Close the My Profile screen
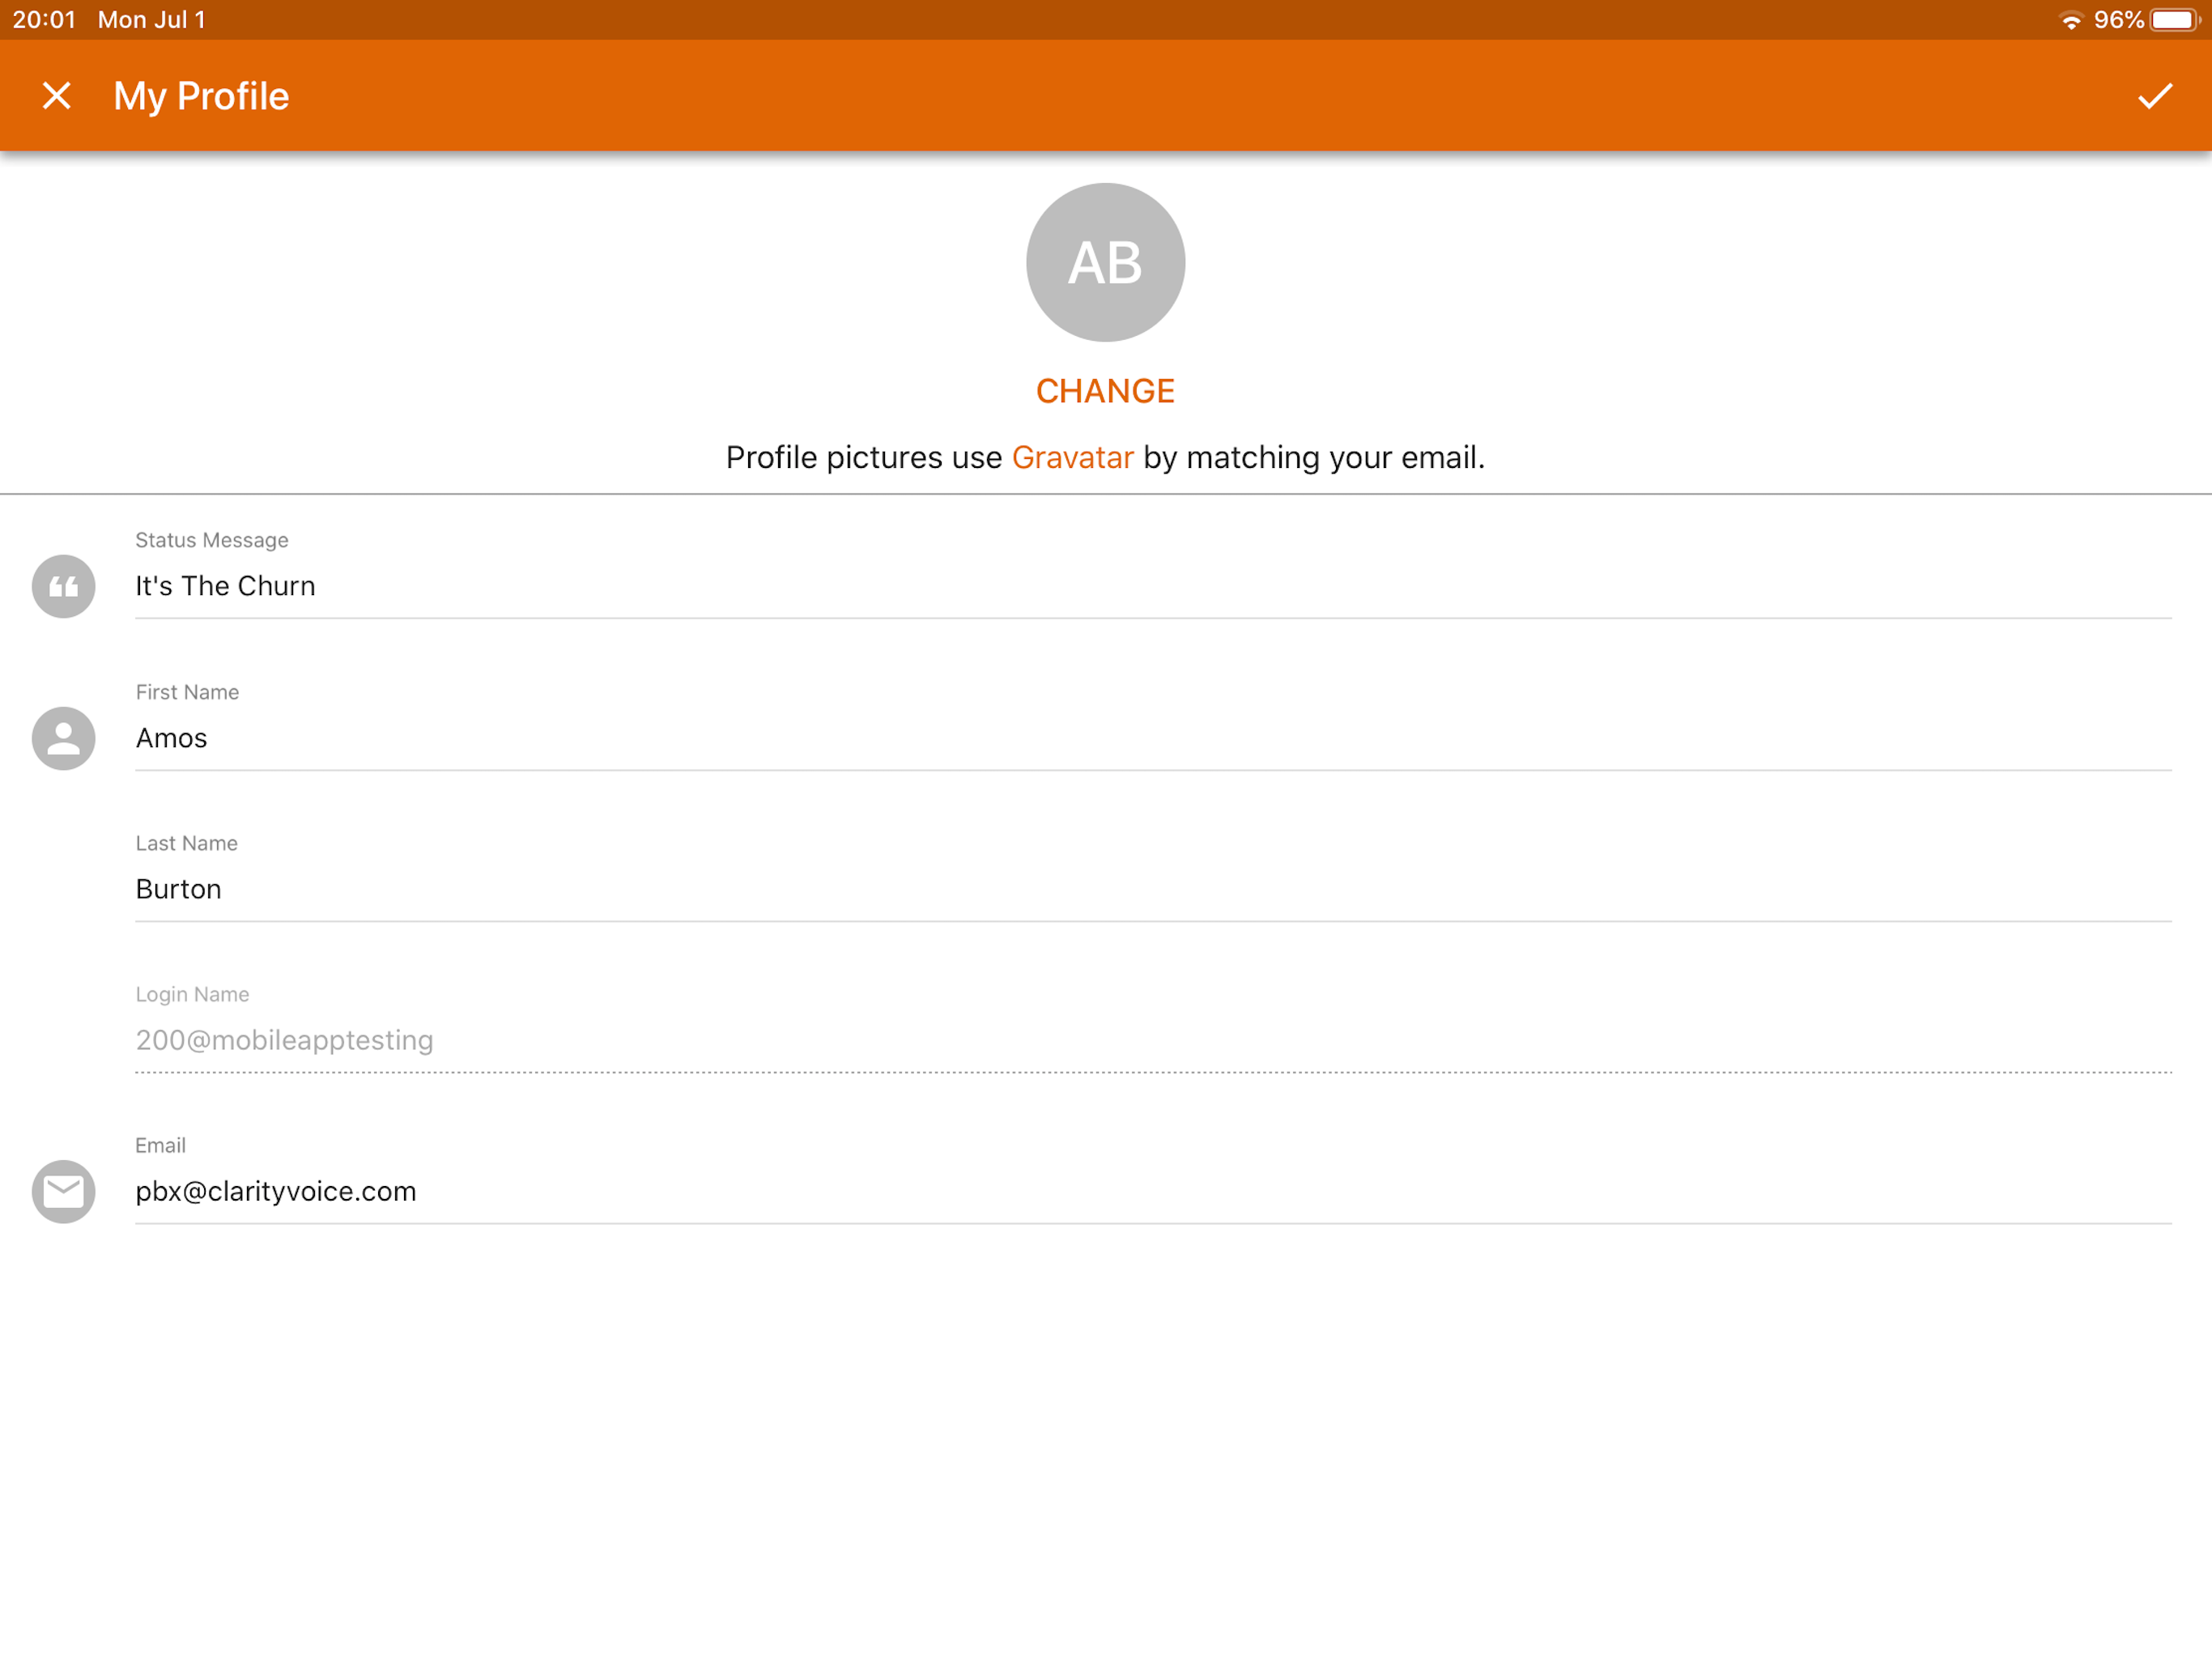The image size is (2212, 1658). (x=57, y=96)
